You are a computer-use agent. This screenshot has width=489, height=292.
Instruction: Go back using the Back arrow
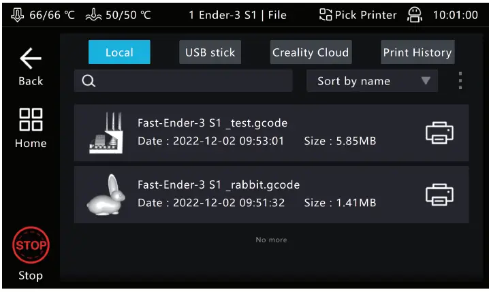pyautogui.click(x=31, y=59)
